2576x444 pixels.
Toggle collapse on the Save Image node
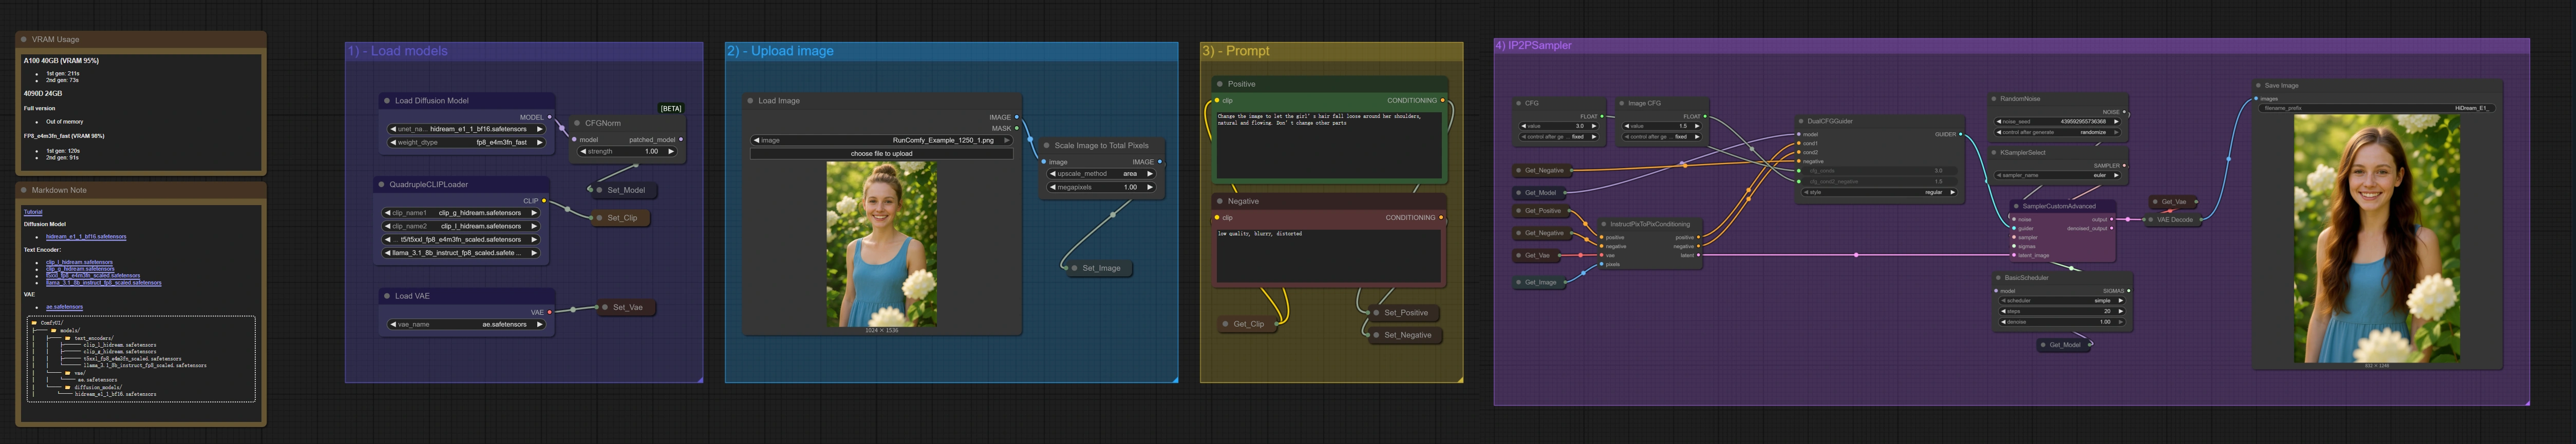[2258, 86]
